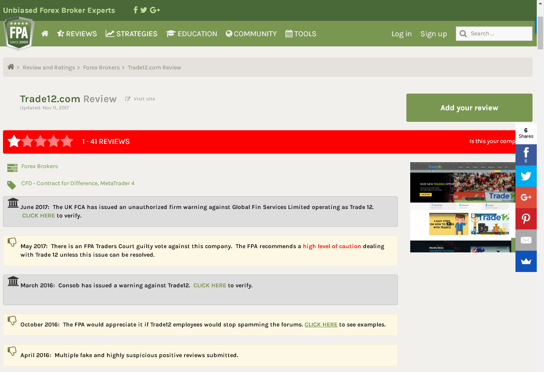Click bank icon in June 2017 FCA notice
This screenshot has width=544, height=372.
(13, 203)
